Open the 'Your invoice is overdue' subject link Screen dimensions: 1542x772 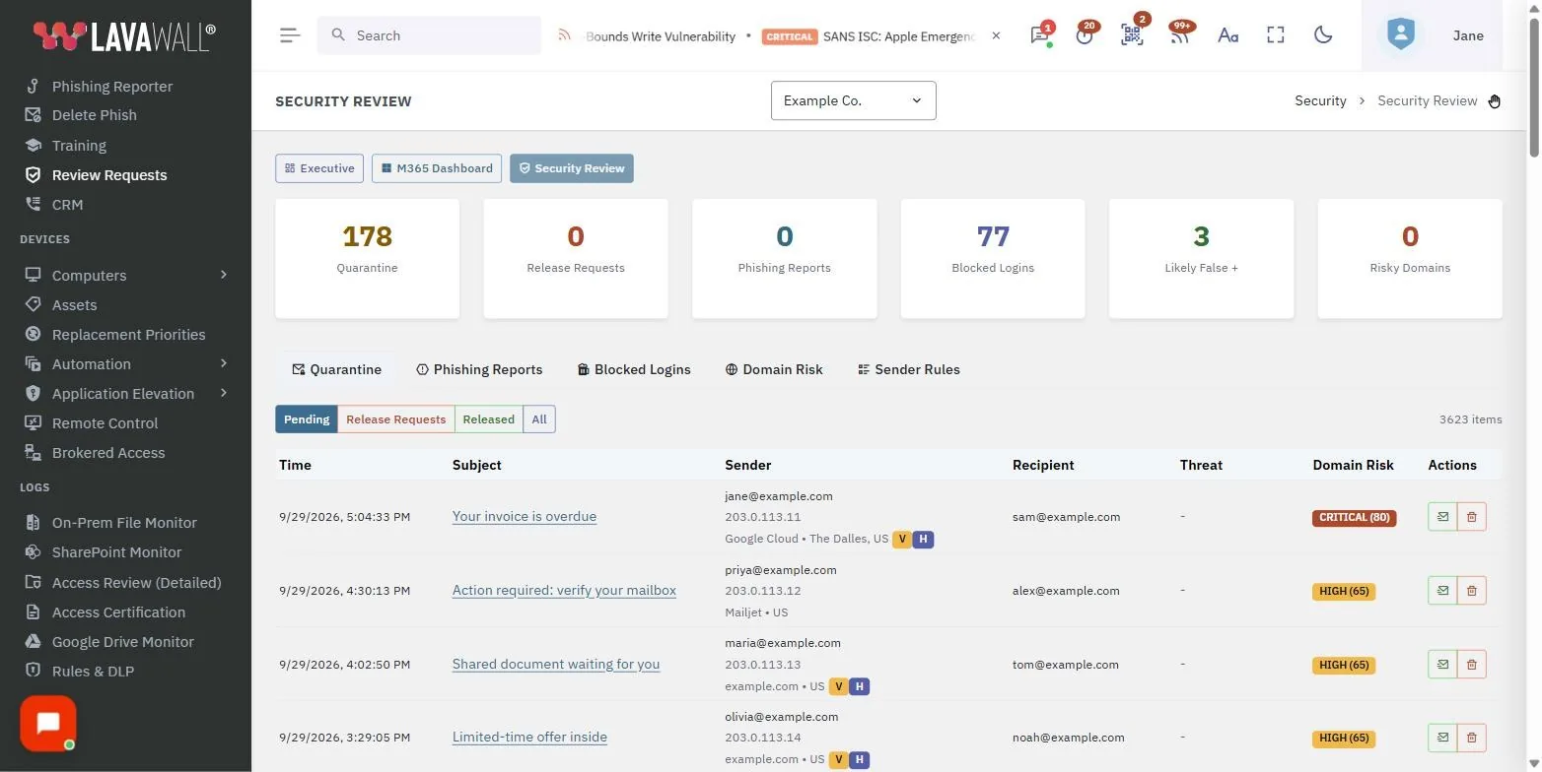pos(525,516)
